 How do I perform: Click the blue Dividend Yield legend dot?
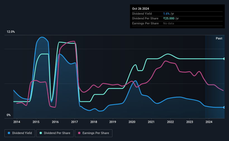pyautogui.click(x=9, y=133)
